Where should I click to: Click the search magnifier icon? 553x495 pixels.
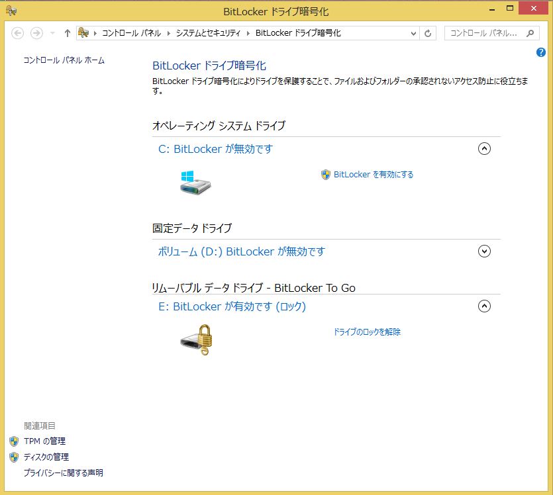[530, 33]
